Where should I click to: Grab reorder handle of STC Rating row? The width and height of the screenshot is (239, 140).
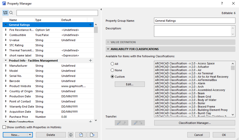coord(6,45)
